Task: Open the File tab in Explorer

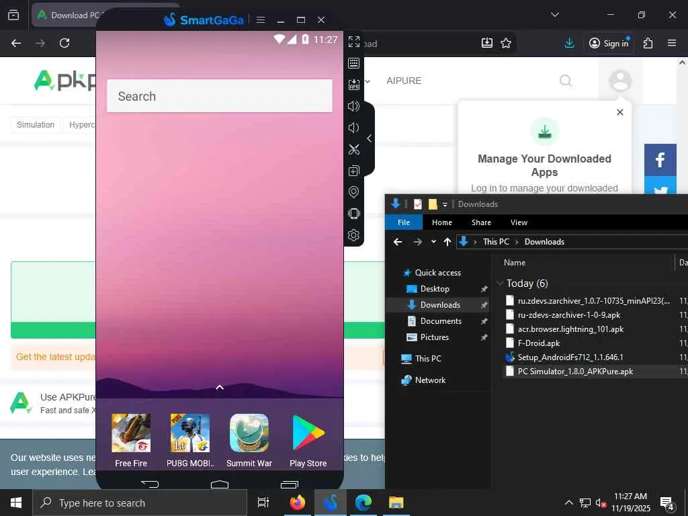Action: (404, 222)
